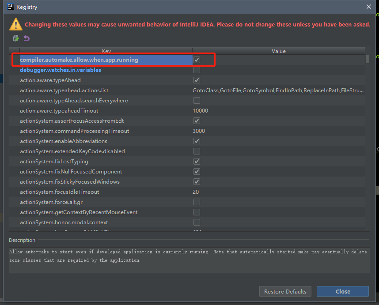Toggle actionSystem.fixStickyFocusedWindows checkbox
This screenshot has width=379, height=305.
197,181
